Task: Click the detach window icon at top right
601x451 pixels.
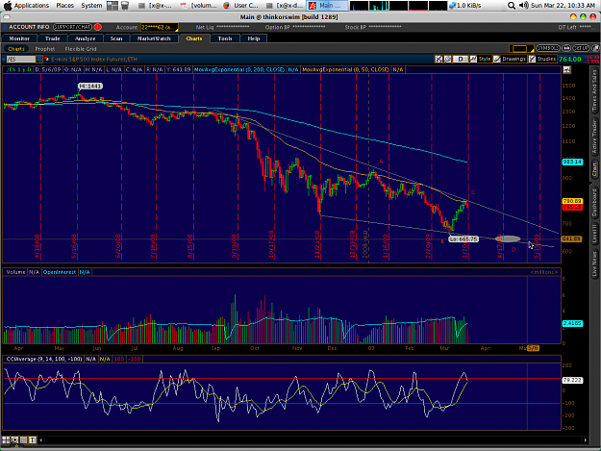Action: [x=595, y=48]
